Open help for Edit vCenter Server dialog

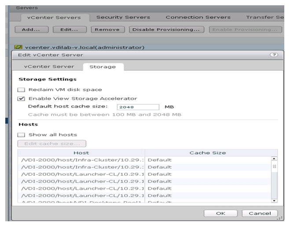point(274,55)
